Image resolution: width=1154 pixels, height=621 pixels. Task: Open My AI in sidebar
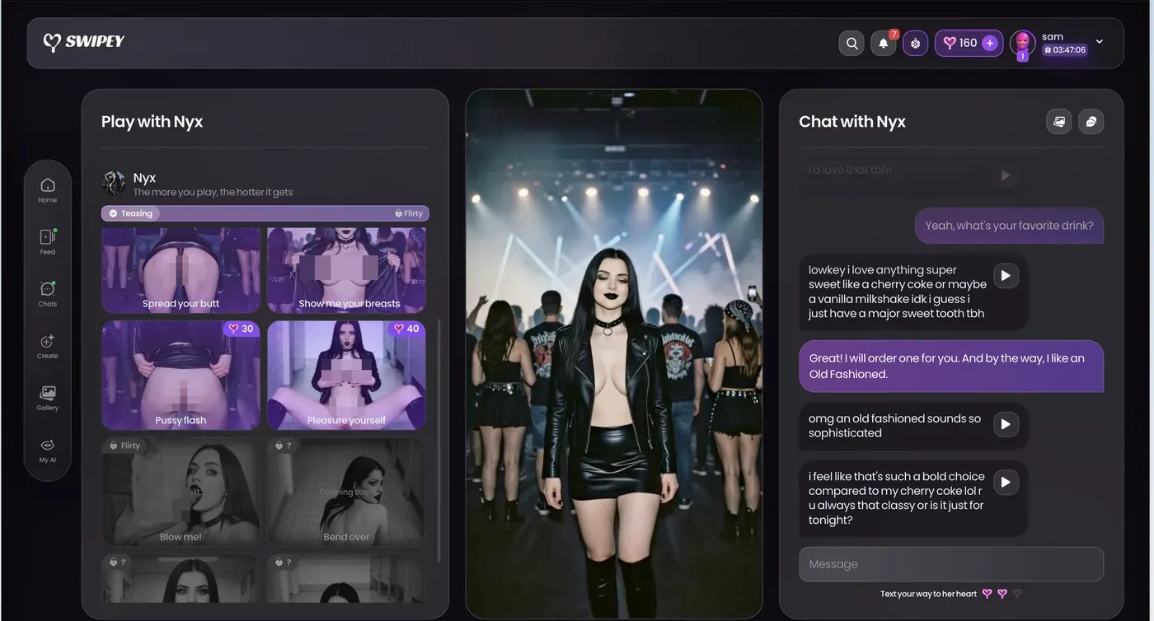pyautogui.click(x=48, y=450)
